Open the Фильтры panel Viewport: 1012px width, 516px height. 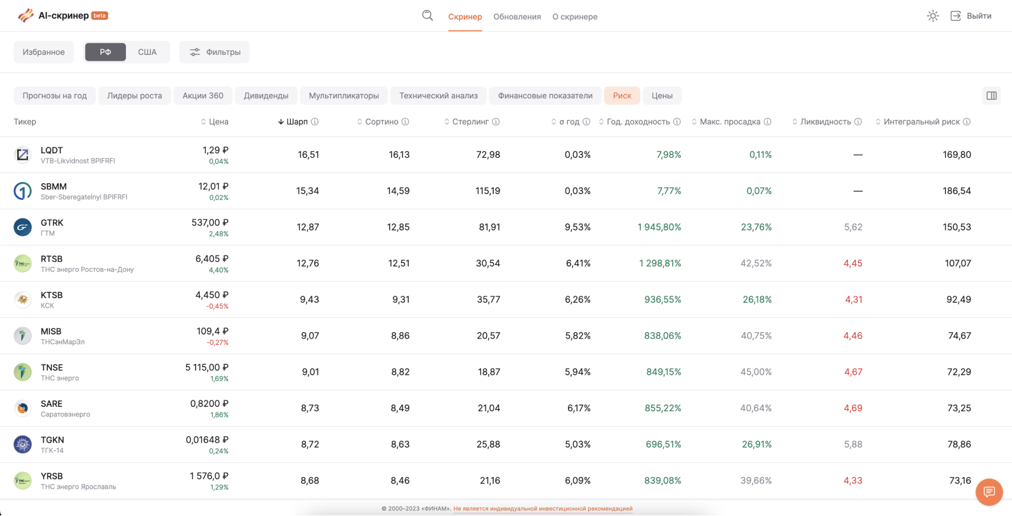[215, 52]
